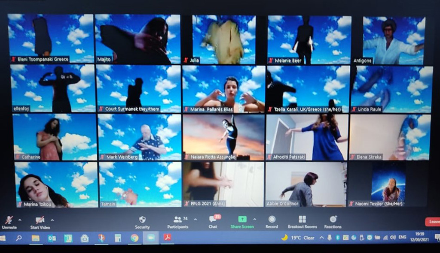Open the Chat panel

pyautogui.click(x=213, y=222)
